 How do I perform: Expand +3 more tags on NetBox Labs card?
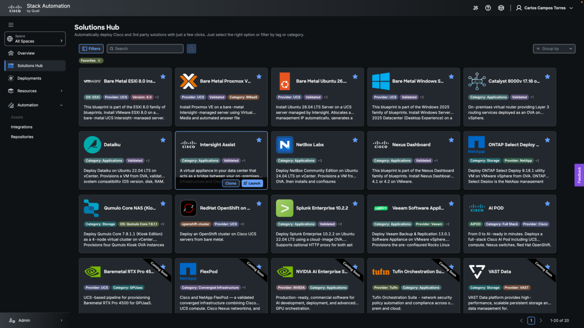320,161
